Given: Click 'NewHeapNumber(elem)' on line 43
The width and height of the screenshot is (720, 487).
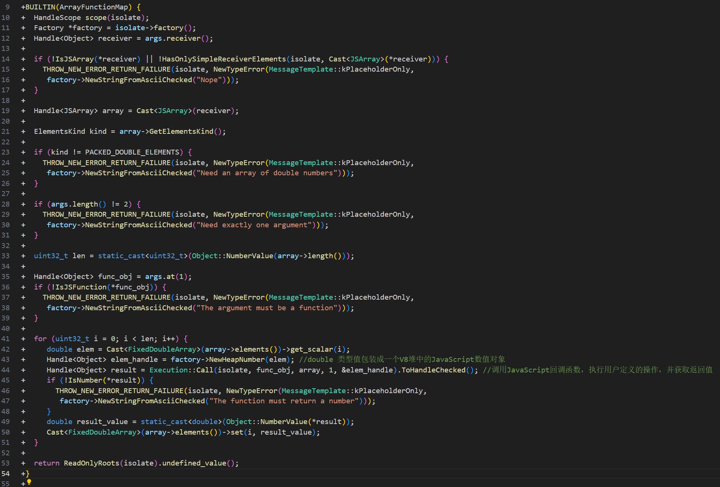Looking at the screenshot, I should click(250, 360).
